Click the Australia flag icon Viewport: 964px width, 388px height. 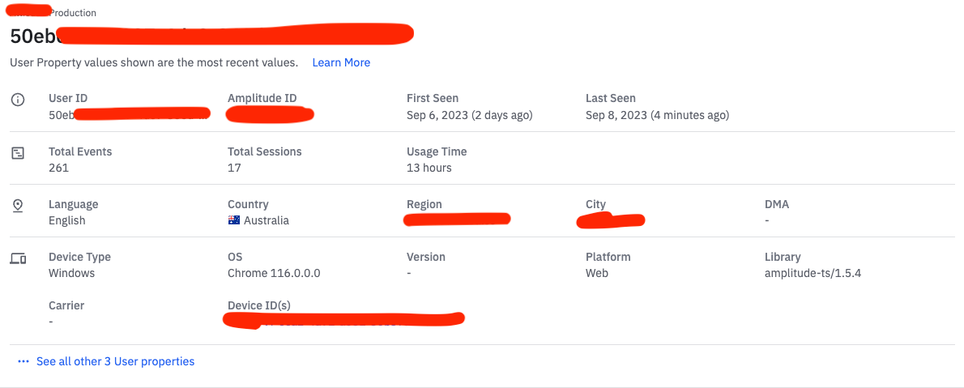point(233,220)
